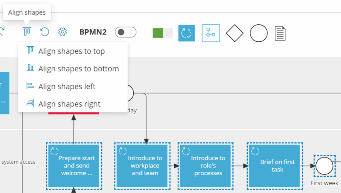Click the light gray swatch beside green
341x193 pixels.
click(x=168, y=33)
